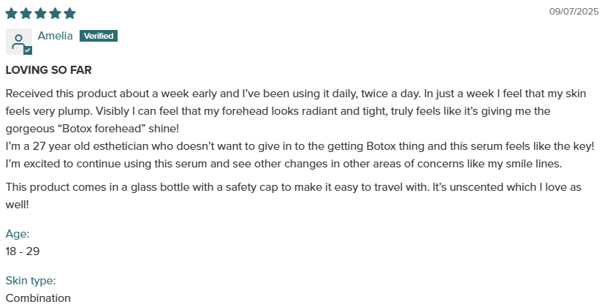This screenshot has height=307, width=602.
Task: Click the fifth rating star
Action: click(x=69, y=13)
